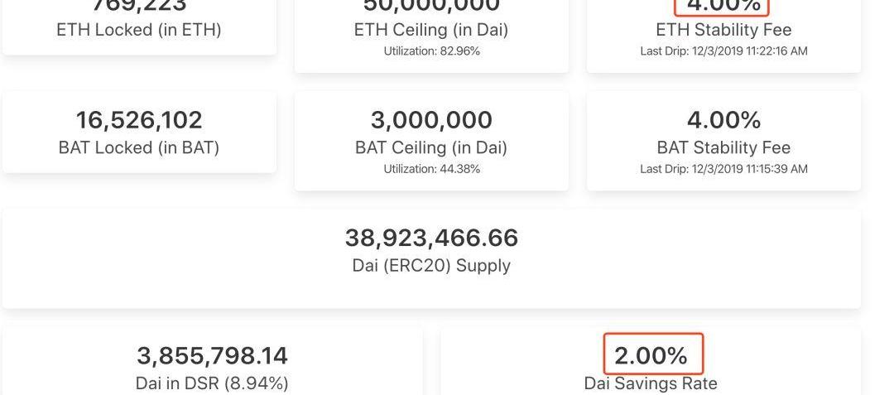The image size is (894, 395).
Task: Click the BAT stability fee 4.00% value
Action: tap(723, 120)
